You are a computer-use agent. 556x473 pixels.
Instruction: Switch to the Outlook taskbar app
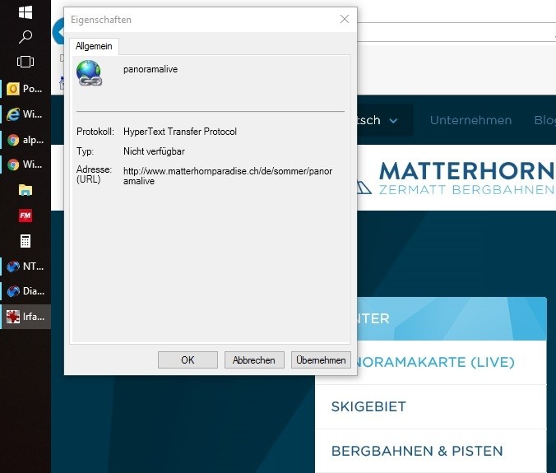point(25,89)
